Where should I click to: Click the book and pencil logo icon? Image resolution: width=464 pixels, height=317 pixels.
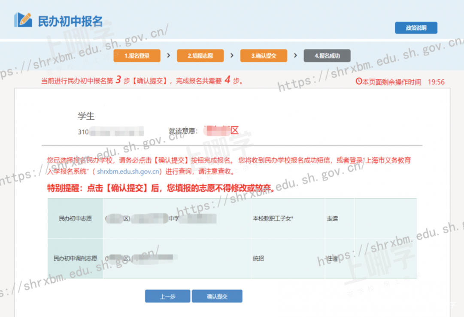(23, 20)
